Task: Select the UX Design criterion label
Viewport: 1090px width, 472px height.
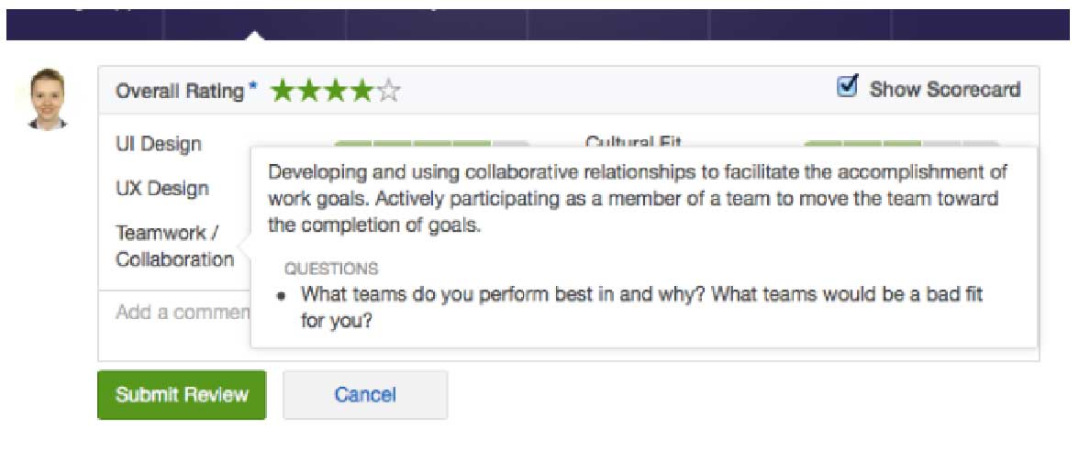Action: click(162, 188)
